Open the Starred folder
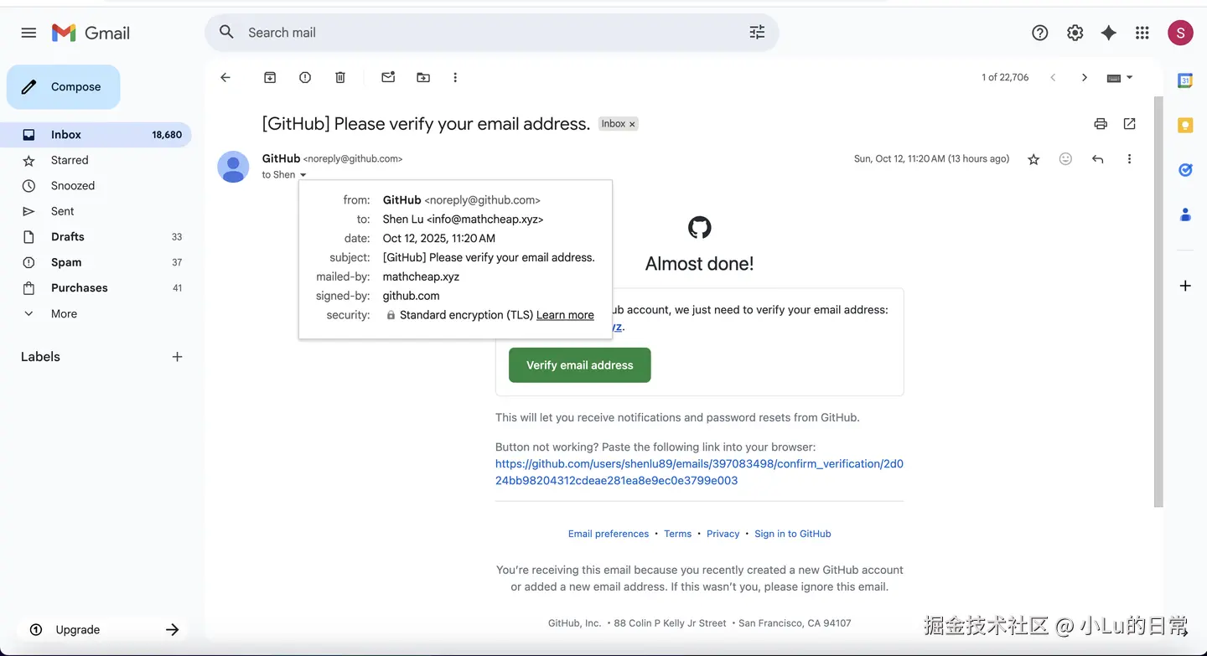1207x656 pixels. [96, 160]
